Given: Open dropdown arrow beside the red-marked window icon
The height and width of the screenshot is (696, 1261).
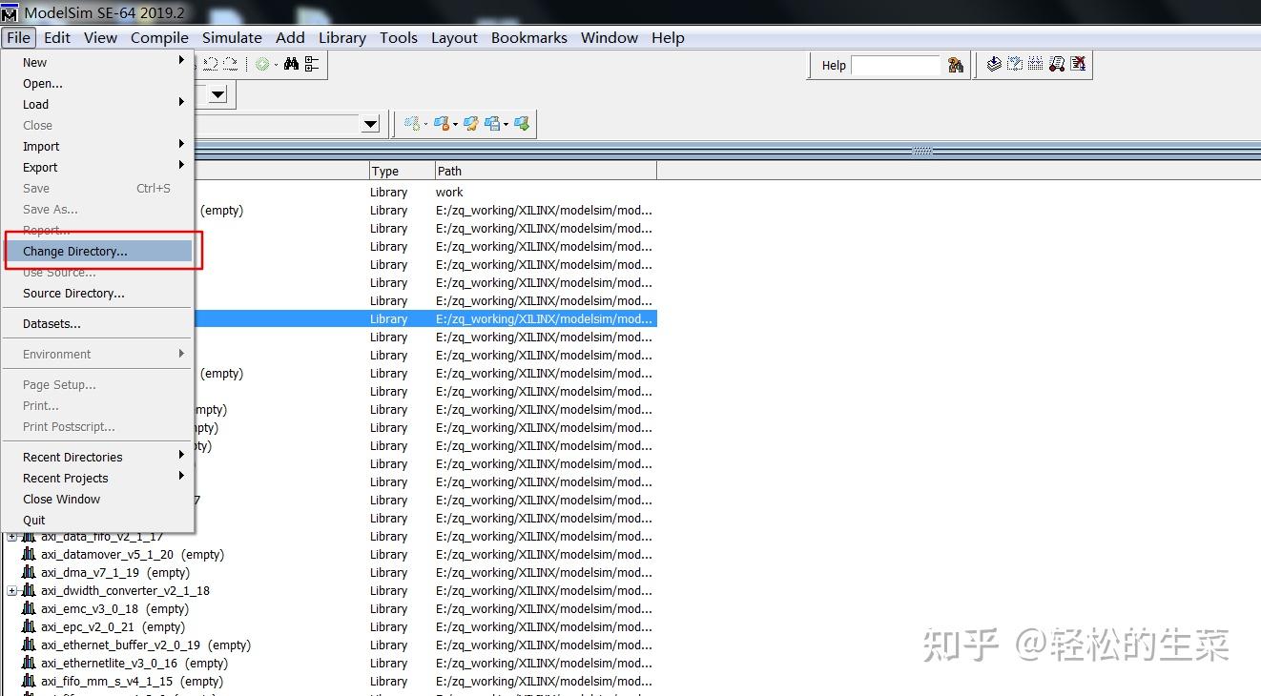Looking at the screenshot, I should point(455,124).
